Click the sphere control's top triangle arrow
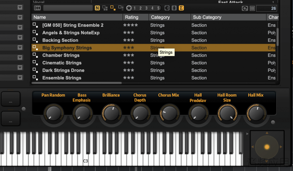 [x=267, y=133]
